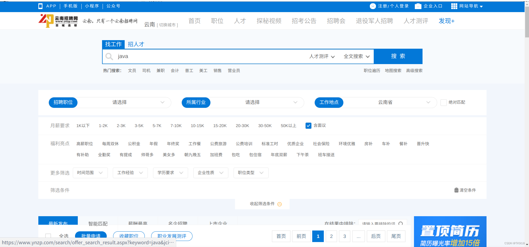
Task: Click hot search keyword 会计
Action: pos(175,71)
